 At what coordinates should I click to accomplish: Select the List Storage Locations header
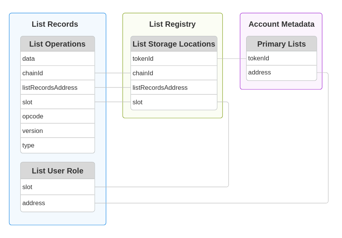173,44
